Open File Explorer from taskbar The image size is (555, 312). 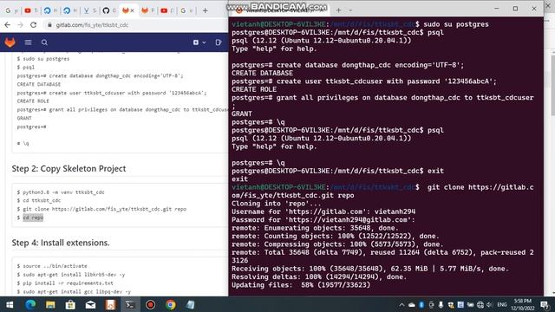click(50, 304)
